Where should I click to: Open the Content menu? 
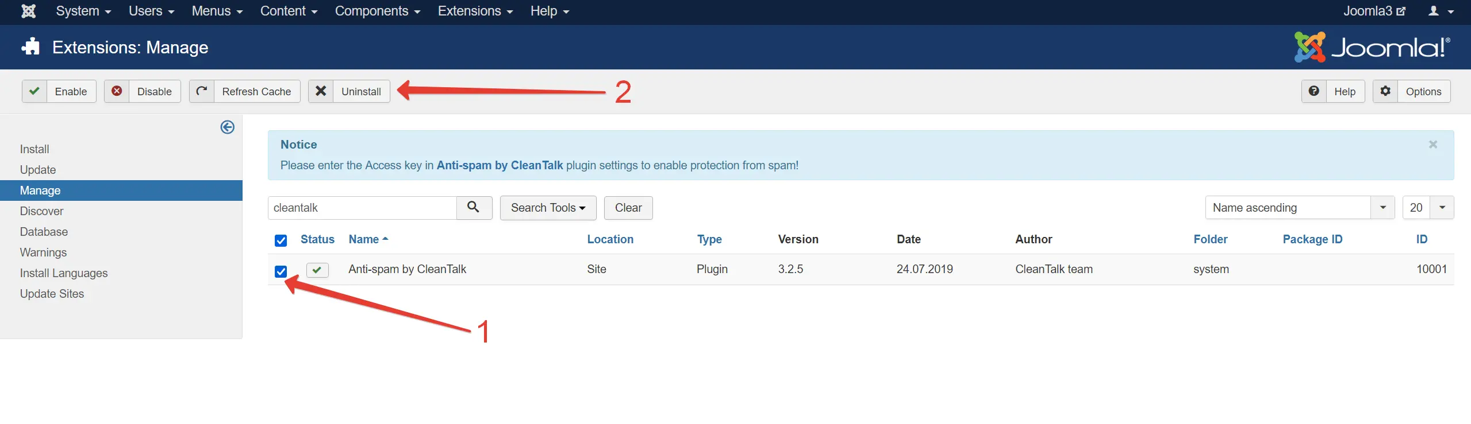coord(289,11)
